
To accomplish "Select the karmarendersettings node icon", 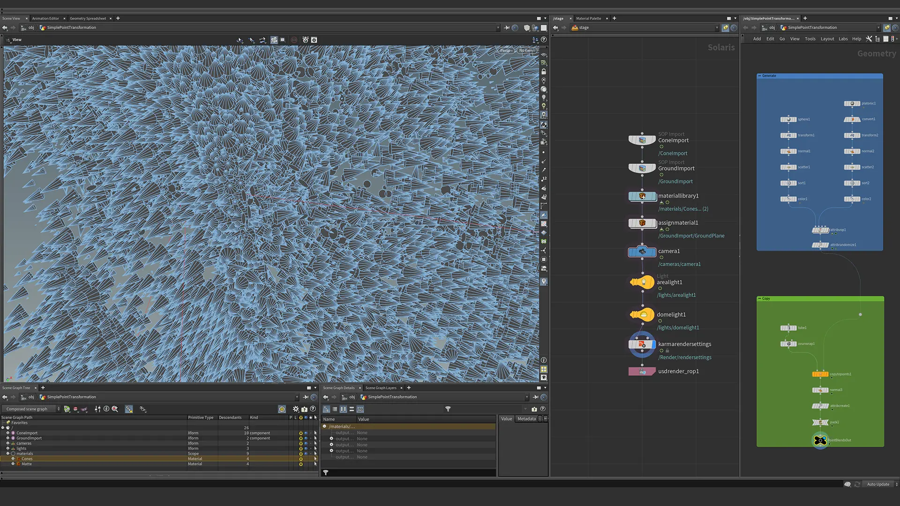I will 642,344.
